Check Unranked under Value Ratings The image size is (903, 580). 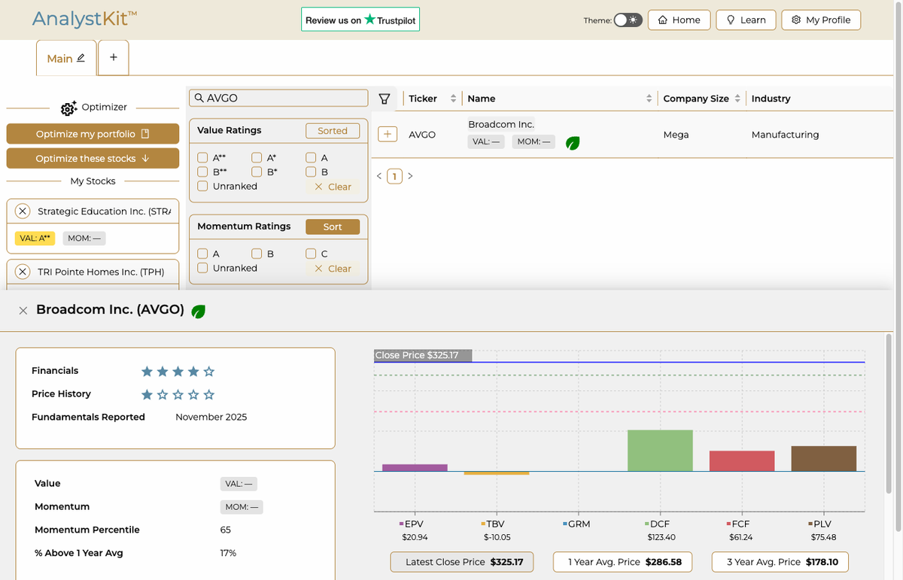pyautogui.click(x=202, y=186)
